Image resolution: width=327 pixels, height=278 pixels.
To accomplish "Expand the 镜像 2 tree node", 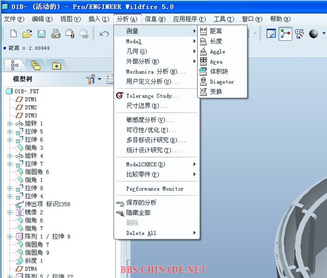I will pos(10,212).
